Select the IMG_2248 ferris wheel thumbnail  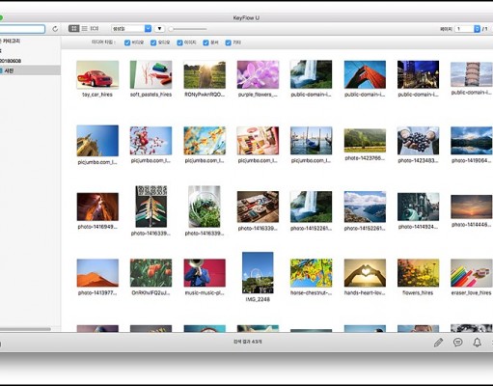coord(258,272)
